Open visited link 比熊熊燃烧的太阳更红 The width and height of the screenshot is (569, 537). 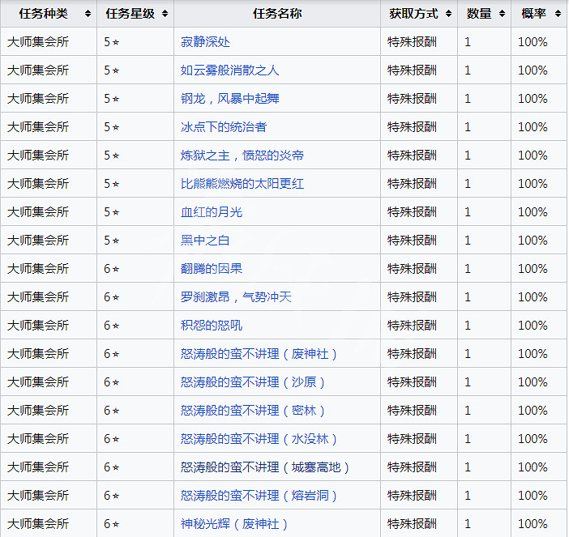242,184
